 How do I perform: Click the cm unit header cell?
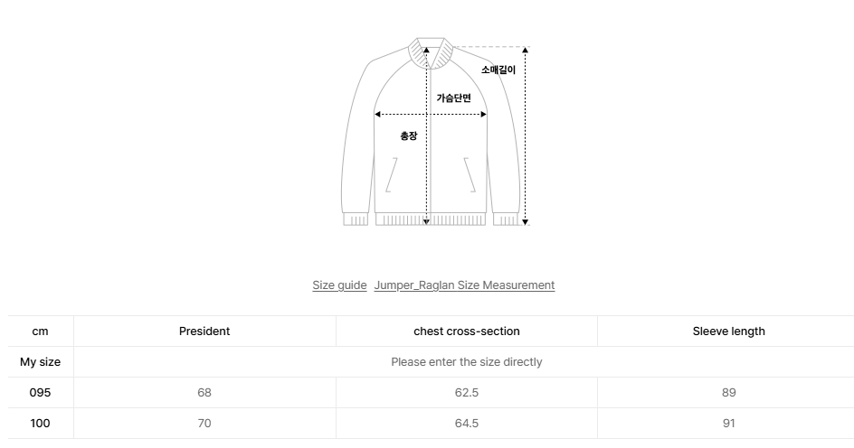coord(40,331)
